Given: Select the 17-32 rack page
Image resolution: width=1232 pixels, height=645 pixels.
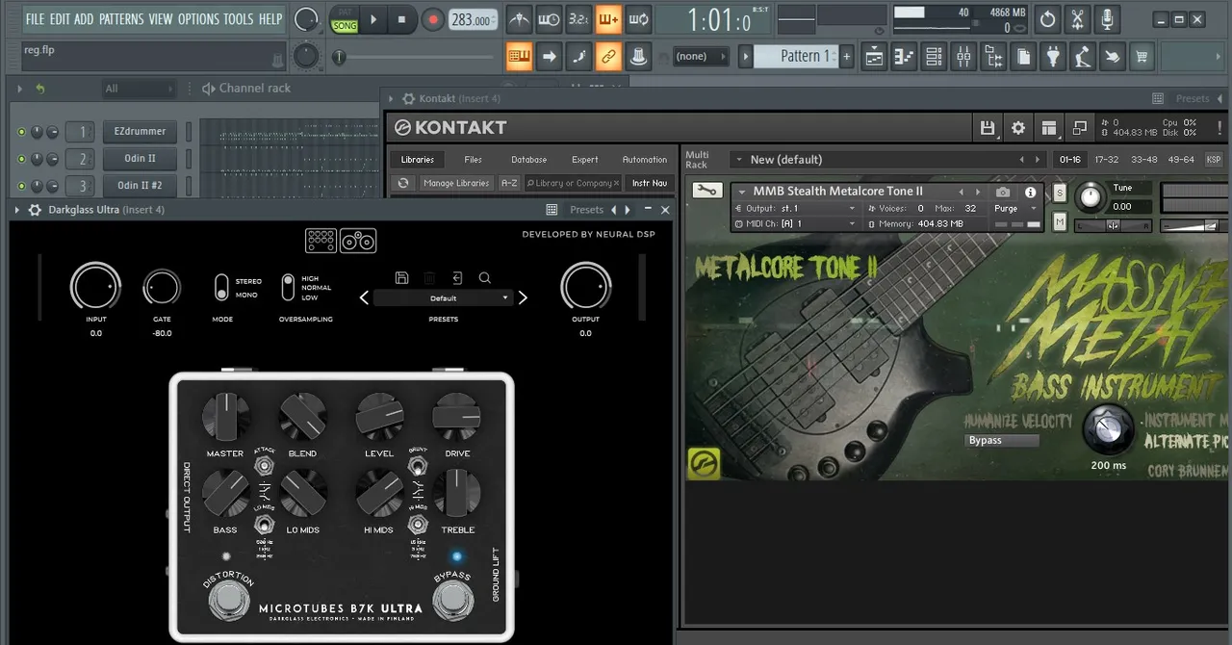Looking at the screenshot, I should [1107, 160].
